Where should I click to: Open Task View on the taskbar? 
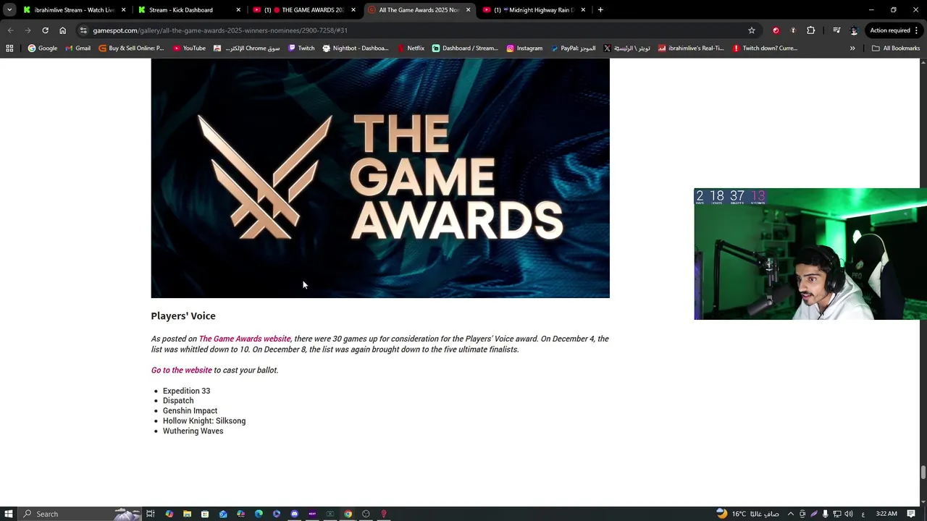(x=151, y=514)
